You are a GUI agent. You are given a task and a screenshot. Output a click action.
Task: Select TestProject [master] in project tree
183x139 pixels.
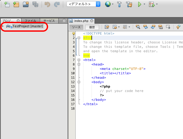pos(28,26)
